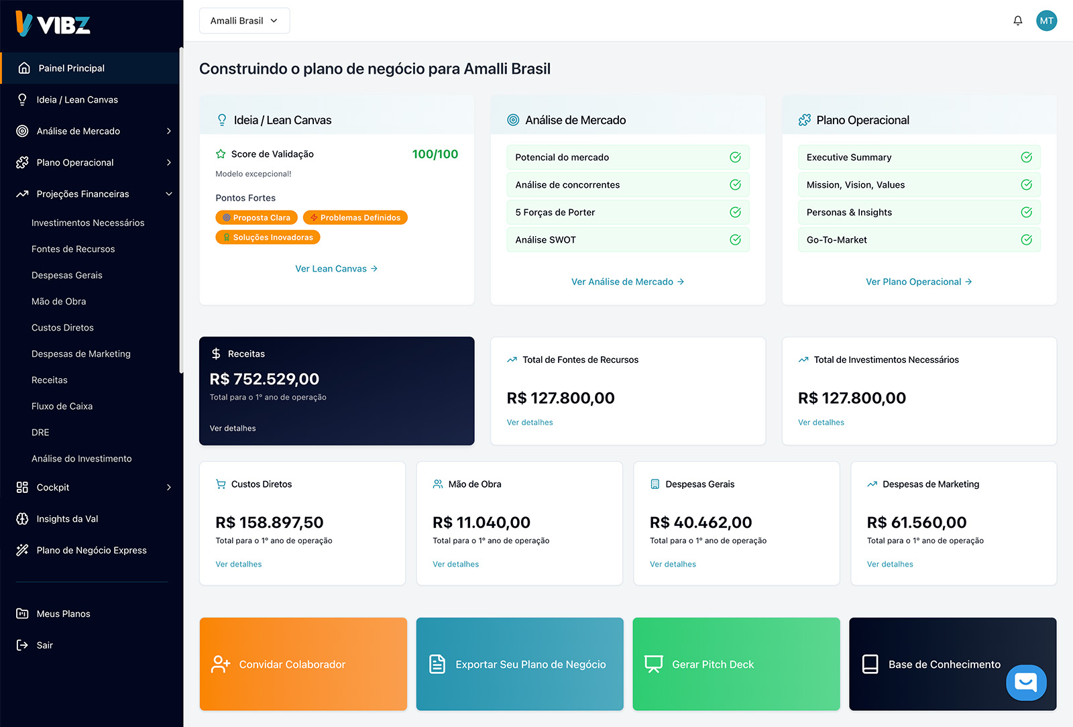The image size is (1073, 727).
Task: Click the check mark on Executive Summary
Action: coord(1026,157)
